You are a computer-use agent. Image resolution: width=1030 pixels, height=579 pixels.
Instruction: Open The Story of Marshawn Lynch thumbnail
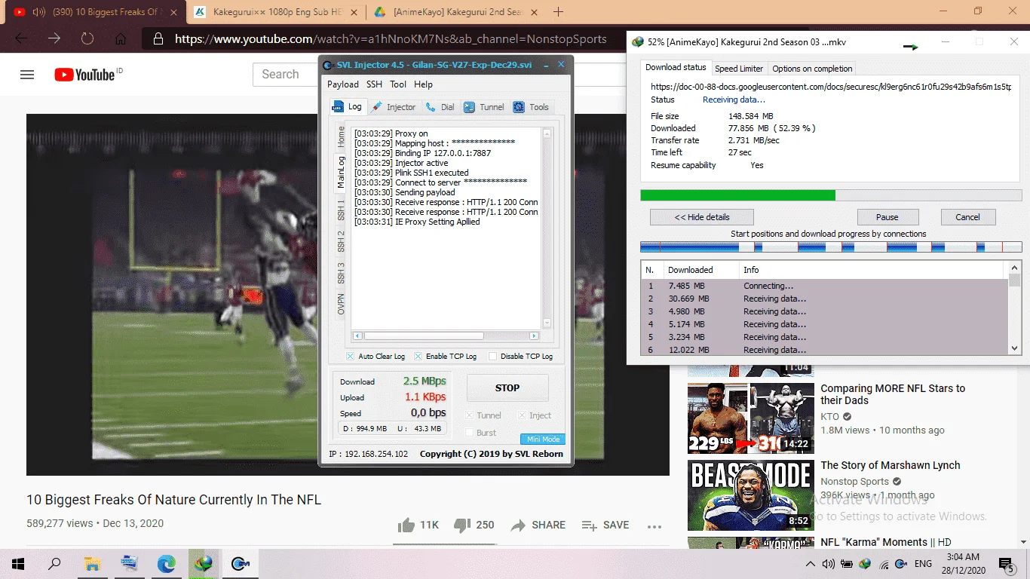[x=750, y=495]
